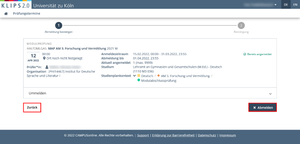Click the Bereits angemeldet status
300x144 pixels.
pyautogui.click(x=257, y=54)
